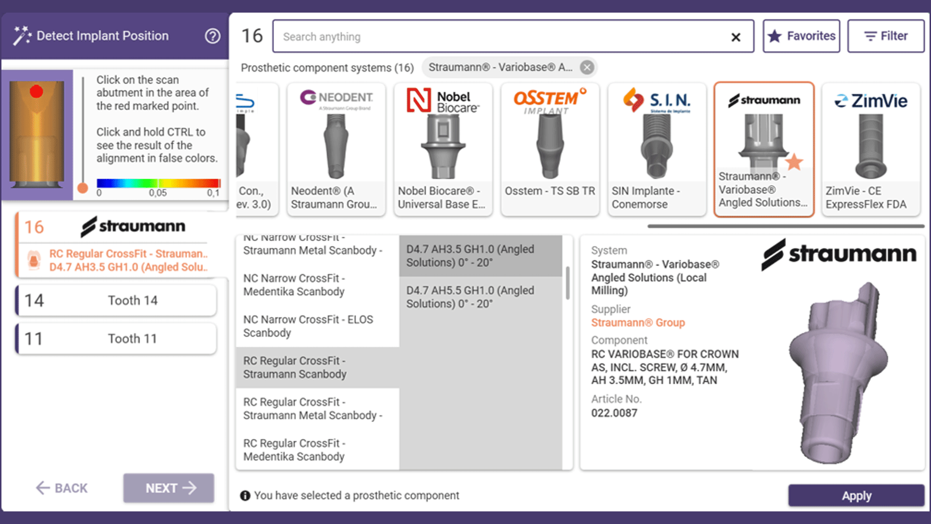Open Favorites with the star button

coord(801,36)
